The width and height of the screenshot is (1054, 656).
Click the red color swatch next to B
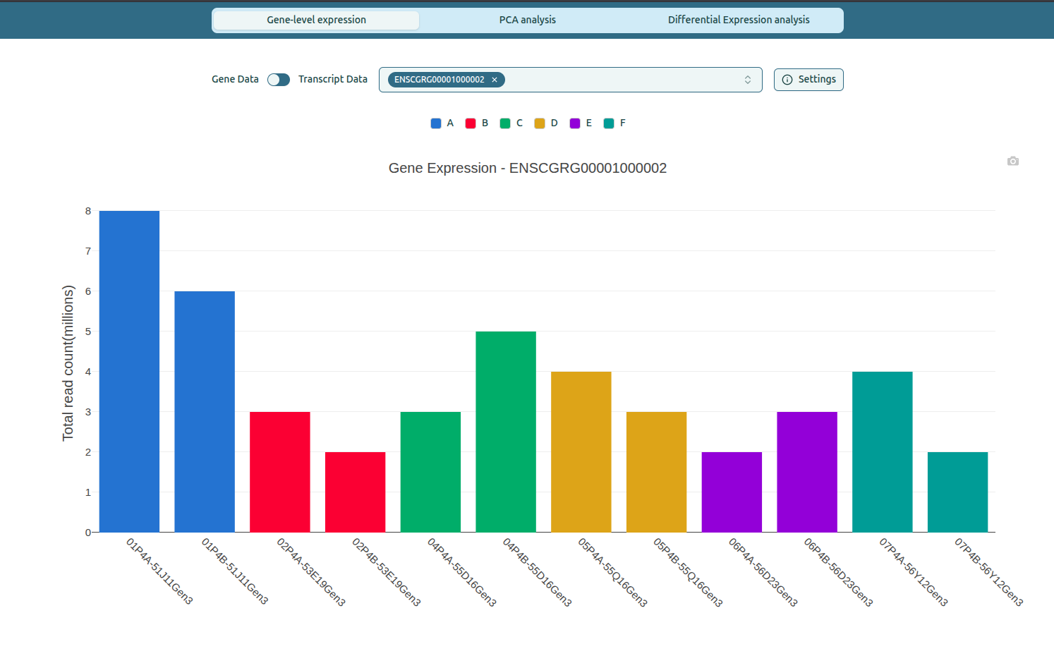click(x=470, y=123)
